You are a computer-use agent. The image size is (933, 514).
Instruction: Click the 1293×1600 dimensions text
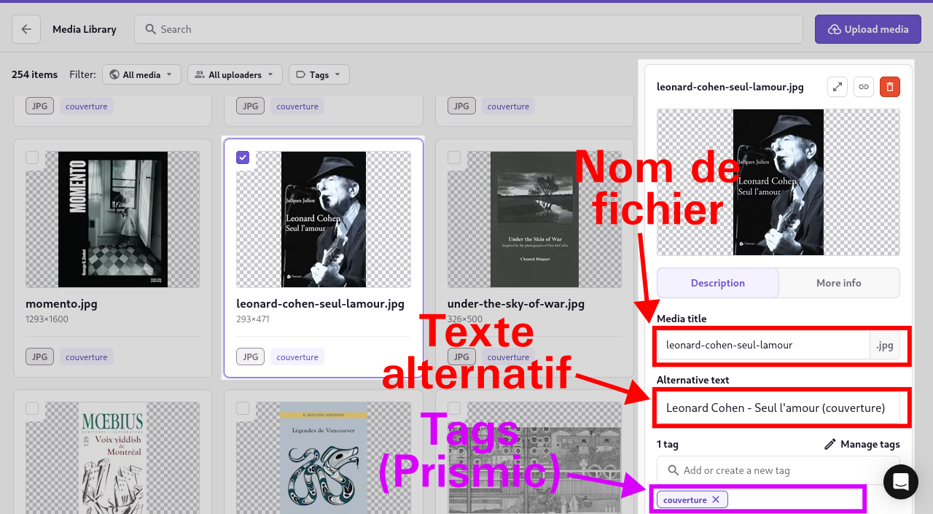coord(47,319)
